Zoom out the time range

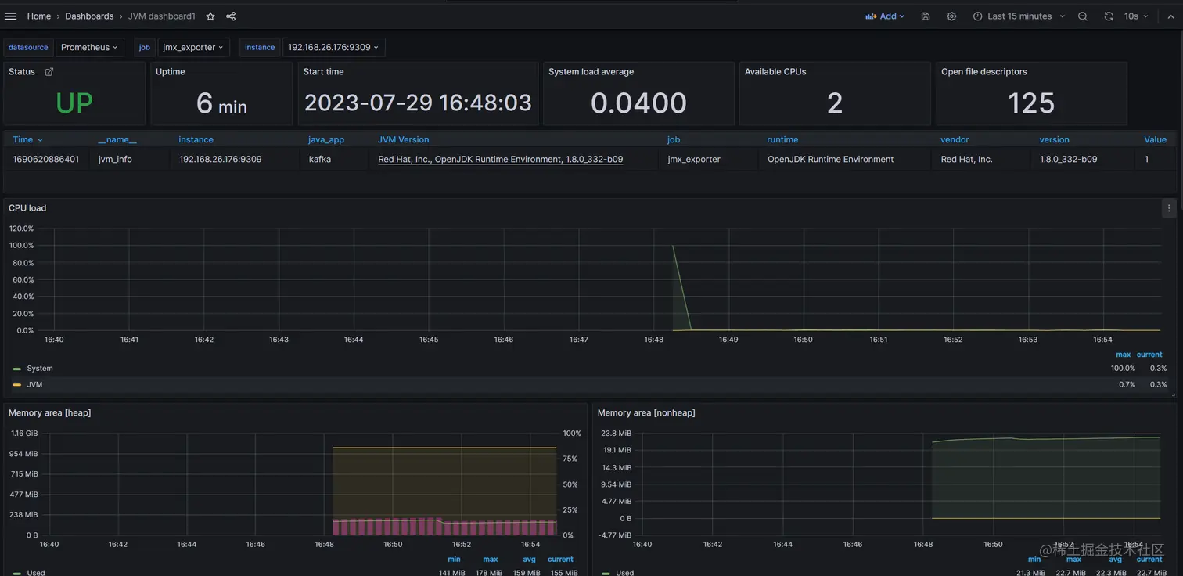1083,16
